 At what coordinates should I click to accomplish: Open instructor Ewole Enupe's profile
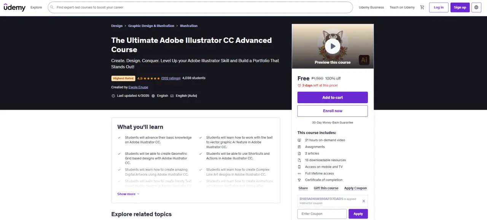pyautogui.click(x=138, y=87)
